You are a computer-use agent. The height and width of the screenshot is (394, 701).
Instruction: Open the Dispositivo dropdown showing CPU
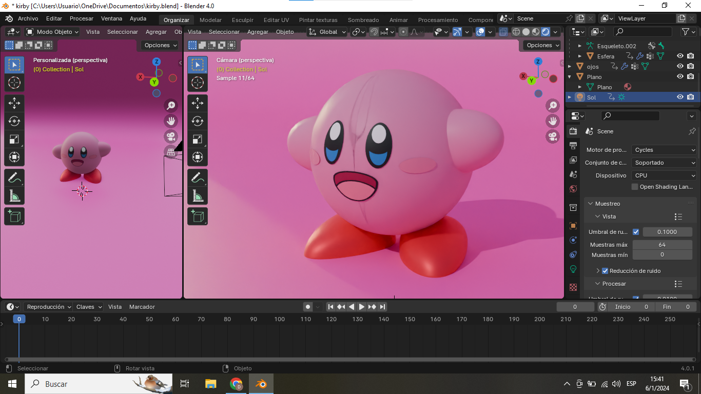point(664,175)
